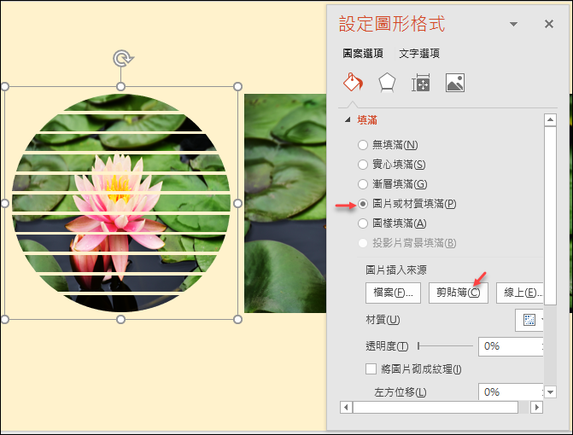Click the horizontal scrollbar right arrow
Viewport: 573px width, 435px height.
[x=536, y=407]
